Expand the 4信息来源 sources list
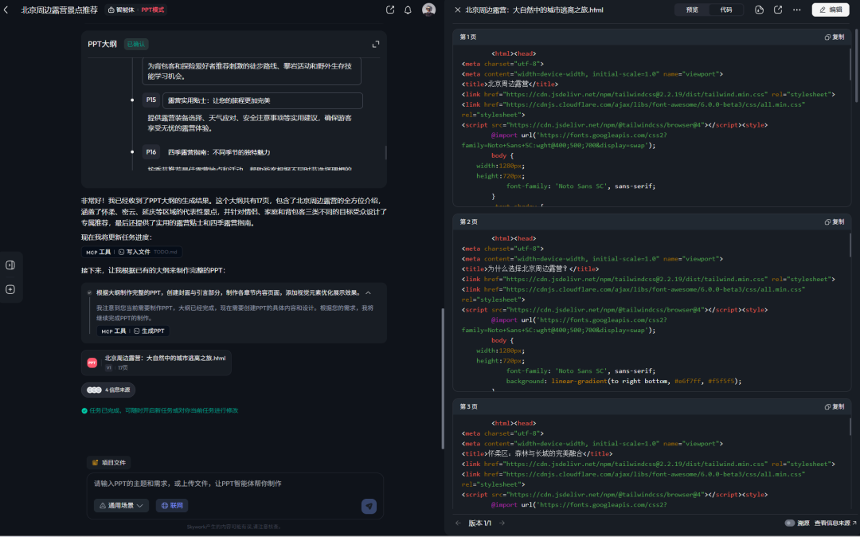The image size is (860, 537). point(108,390)
